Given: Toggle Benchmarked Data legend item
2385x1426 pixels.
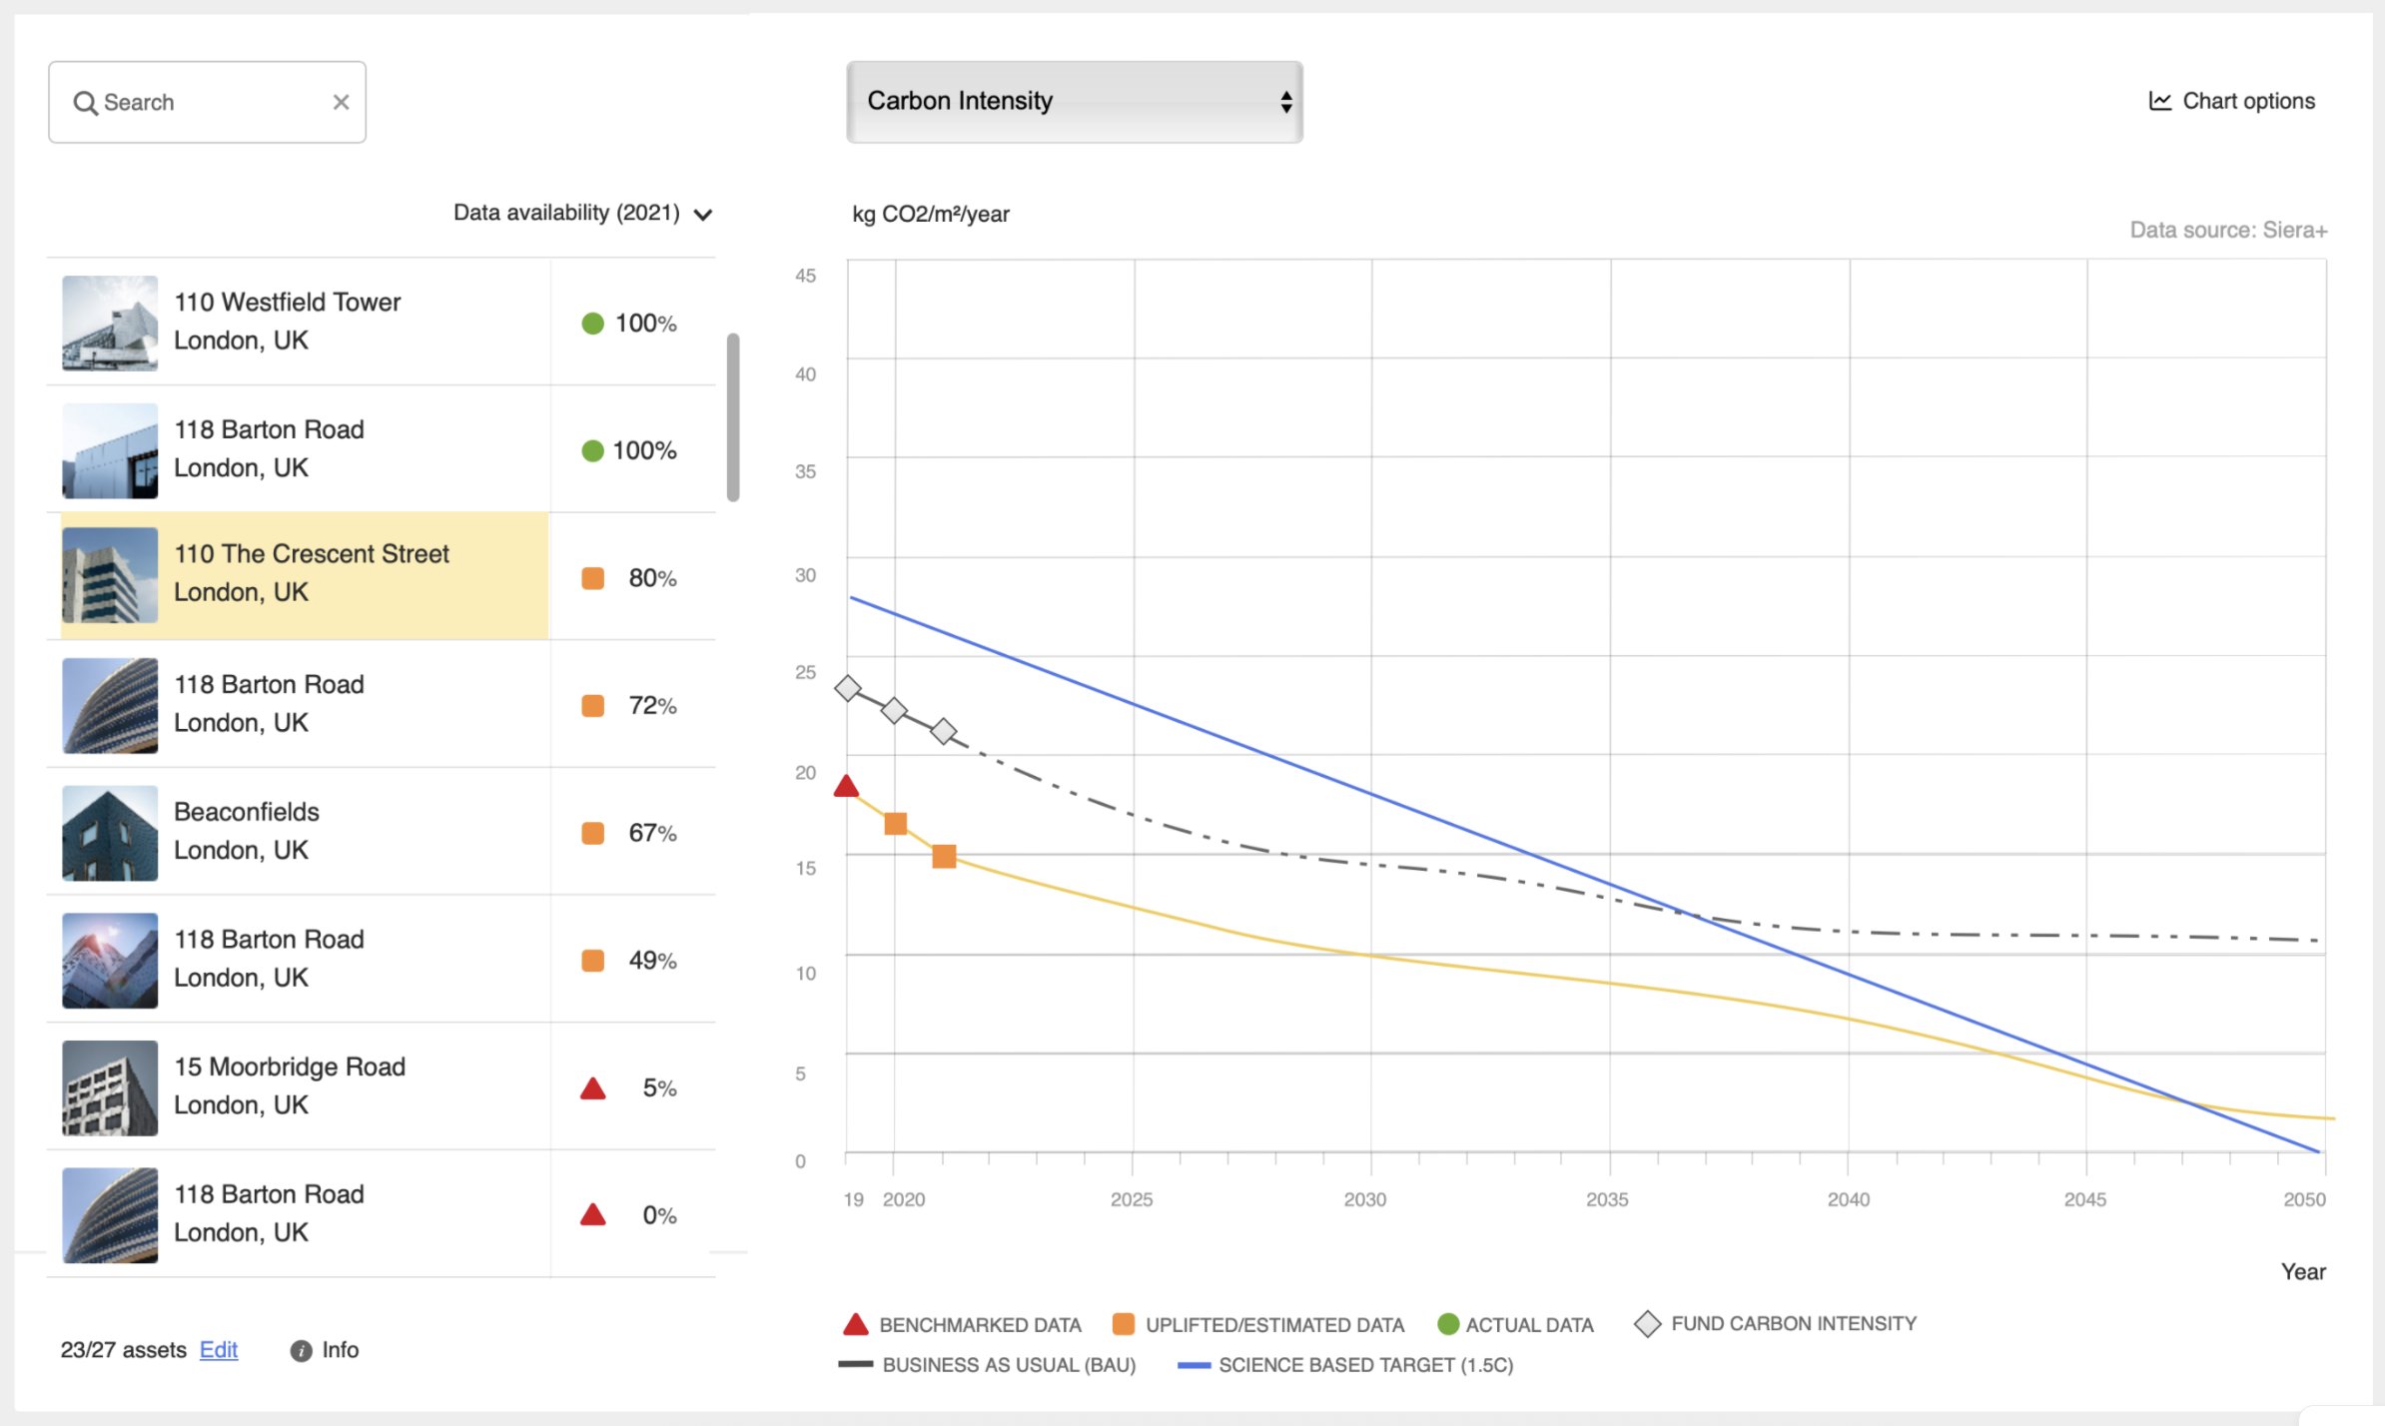Looking at the screenshot, I should point(963,1324).
